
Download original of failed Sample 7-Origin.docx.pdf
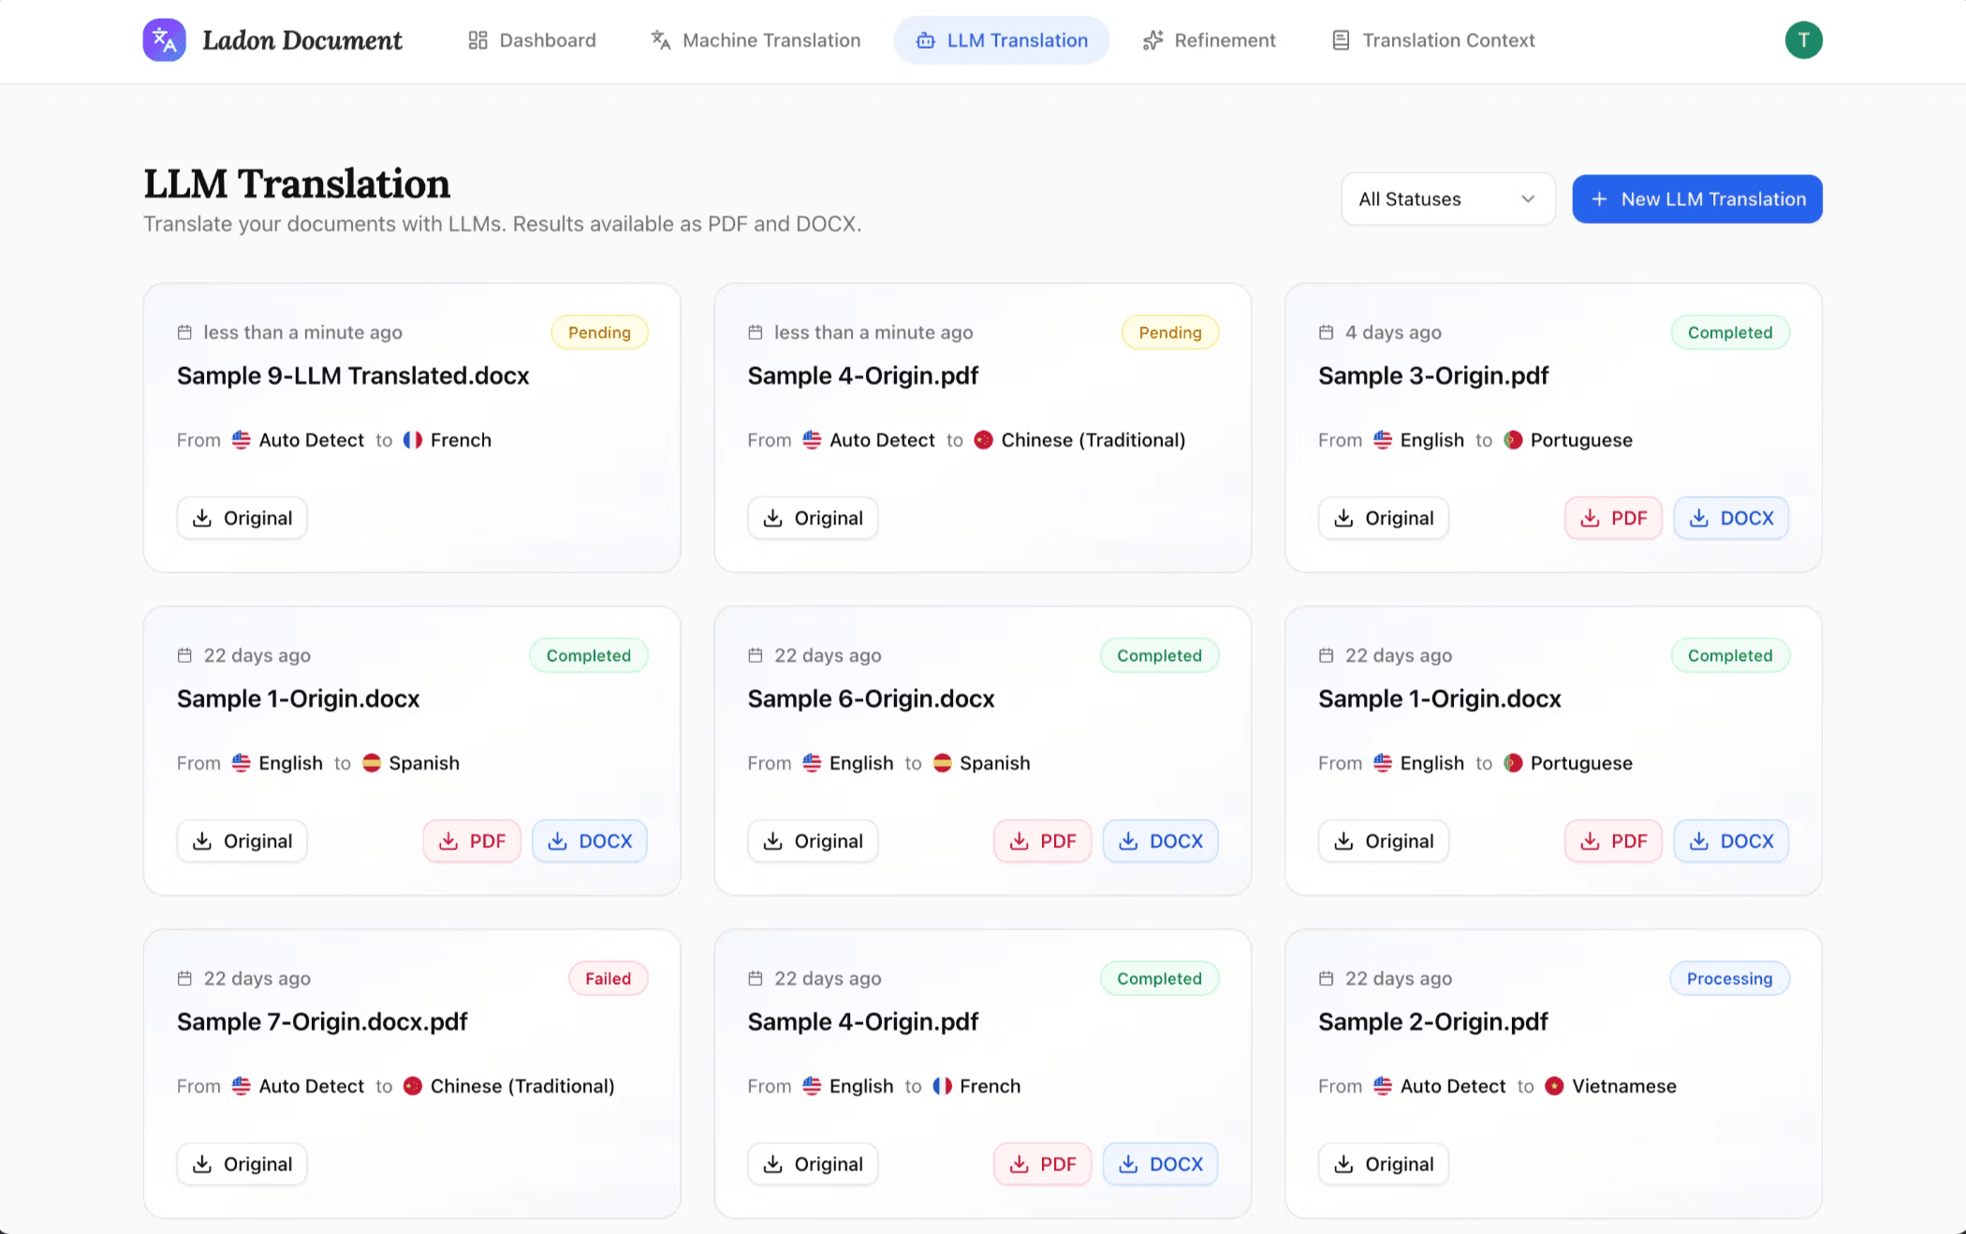(242, 1164)
